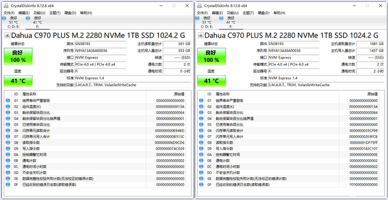The width and height of the screenshot is (388, 200).
Task: Click status dot for attribute 0E in left window
Action: [x=8, y=179]
